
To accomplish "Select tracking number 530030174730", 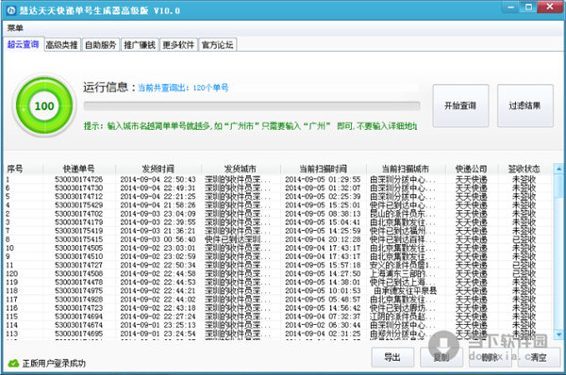I will coord(78,187).
